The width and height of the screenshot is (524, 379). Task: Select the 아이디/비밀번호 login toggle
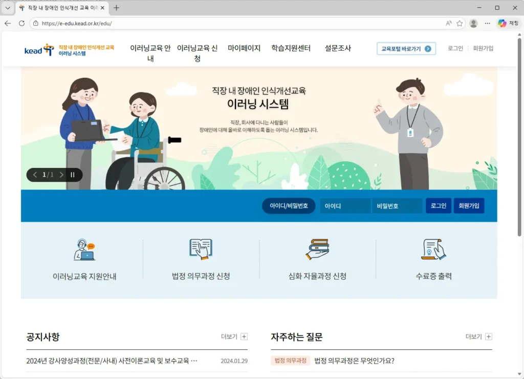(x=288, y=205)
